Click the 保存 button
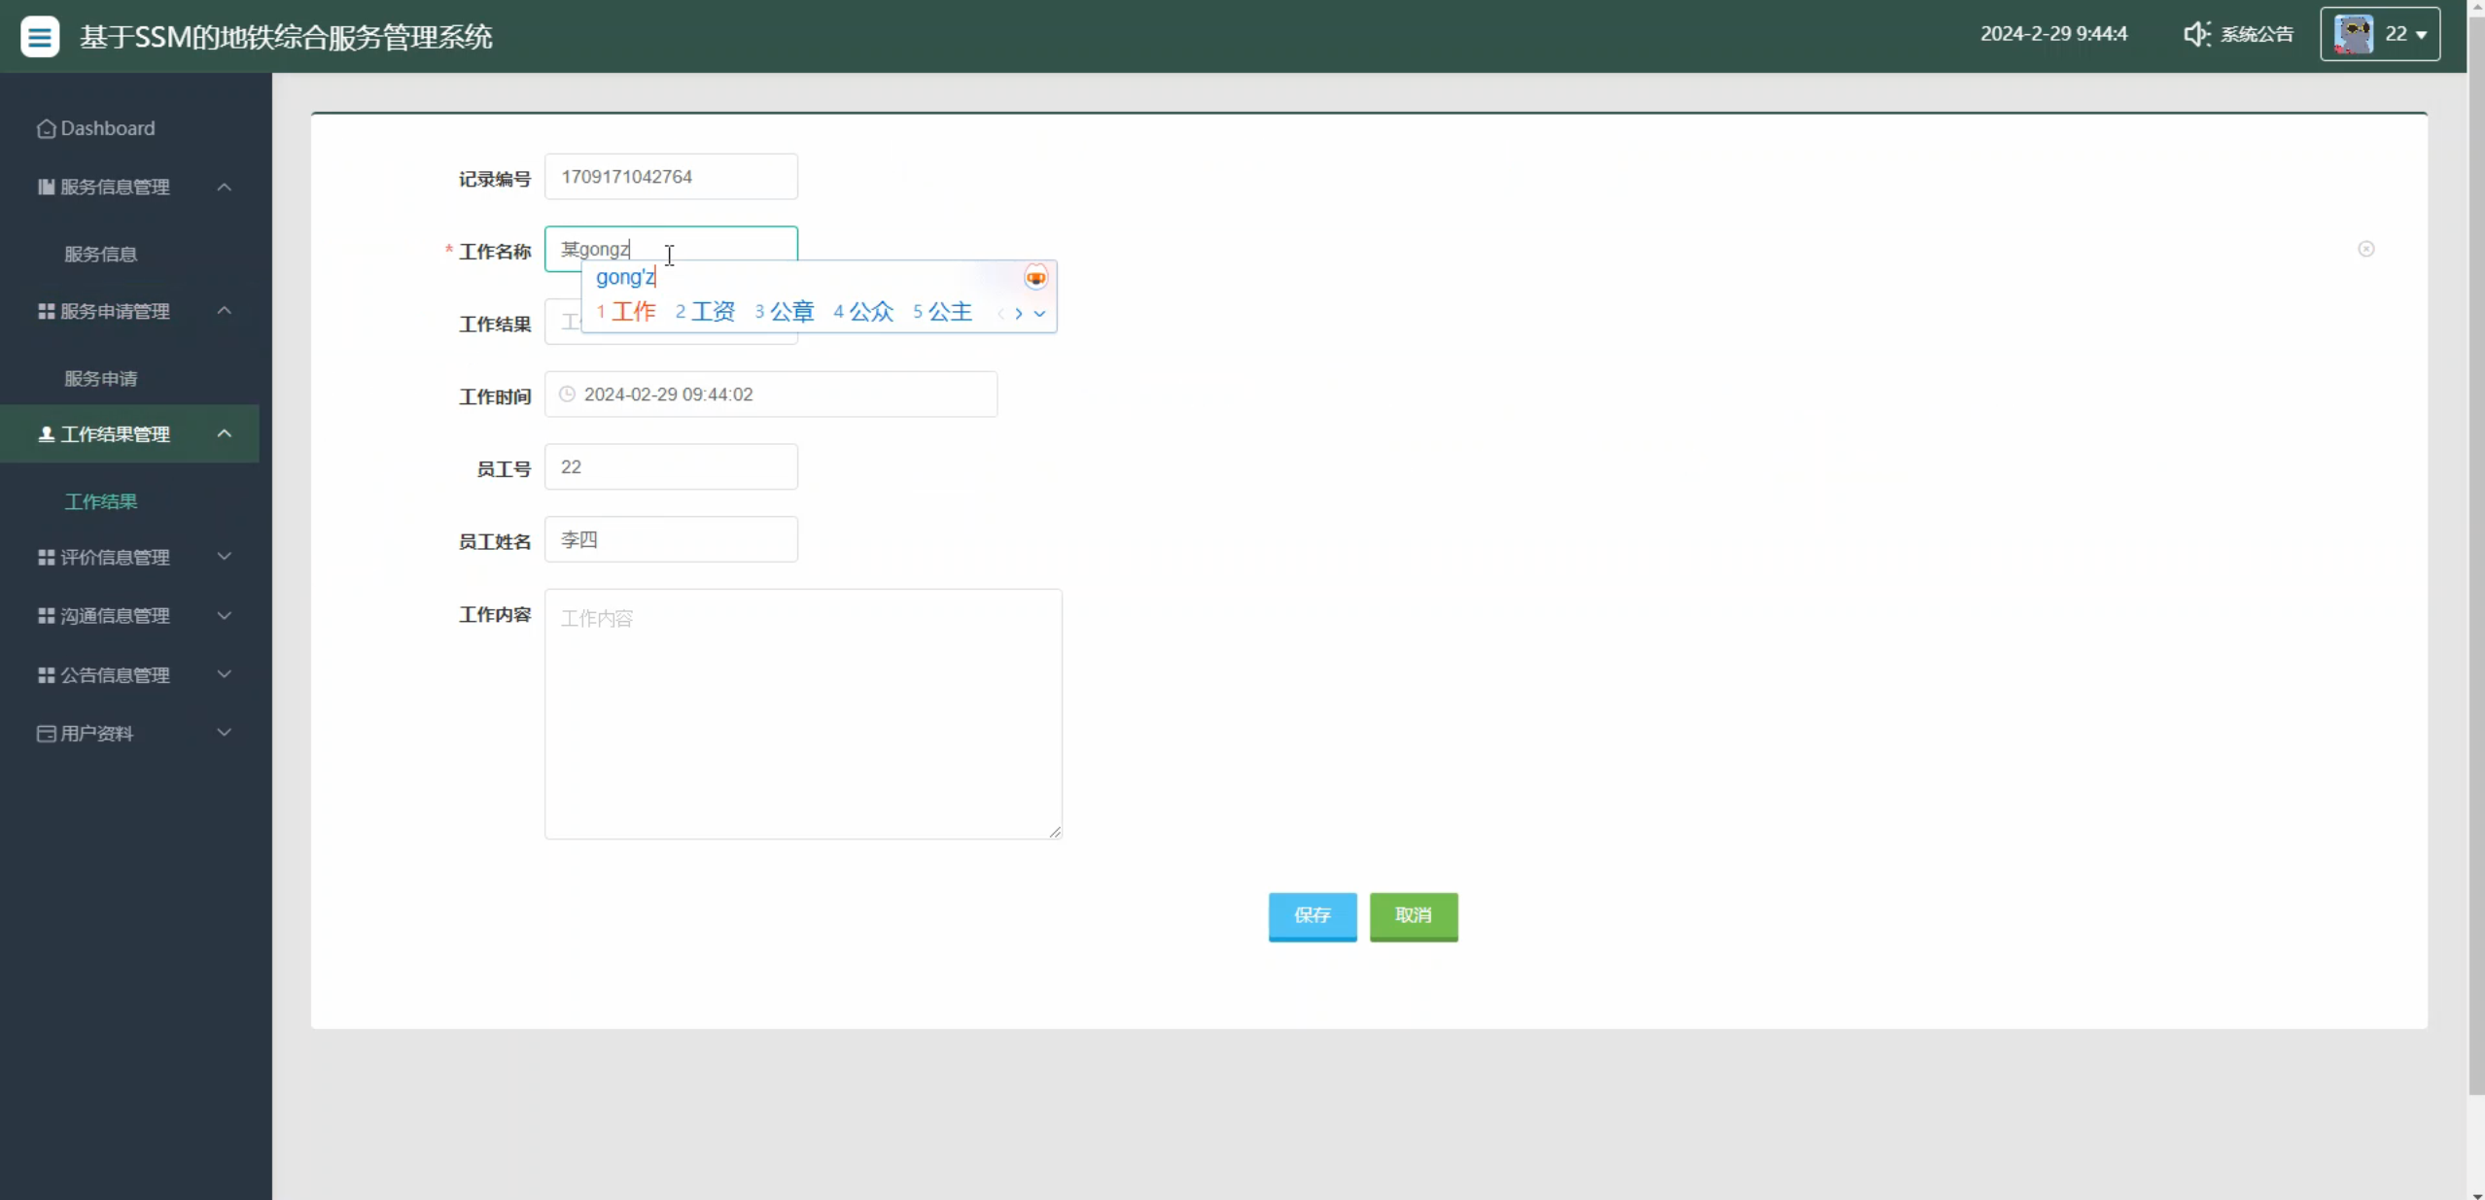The width and height of the screenshot is (2485, 1200). pyautogui.click(x=1312, y=915)
